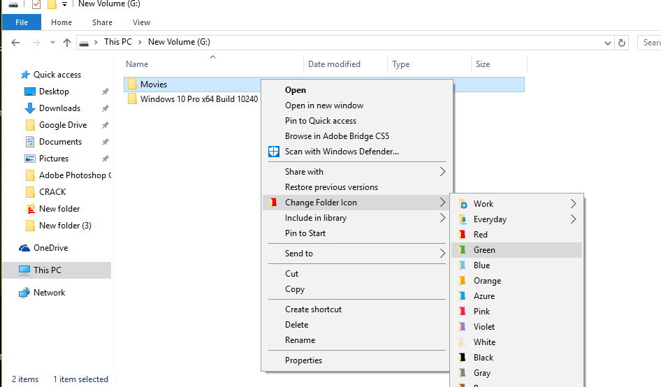The height and width of the screenshot is (387, 661).
Task: Expand the Everyday icon submenu
Action: tap(574, 219)
